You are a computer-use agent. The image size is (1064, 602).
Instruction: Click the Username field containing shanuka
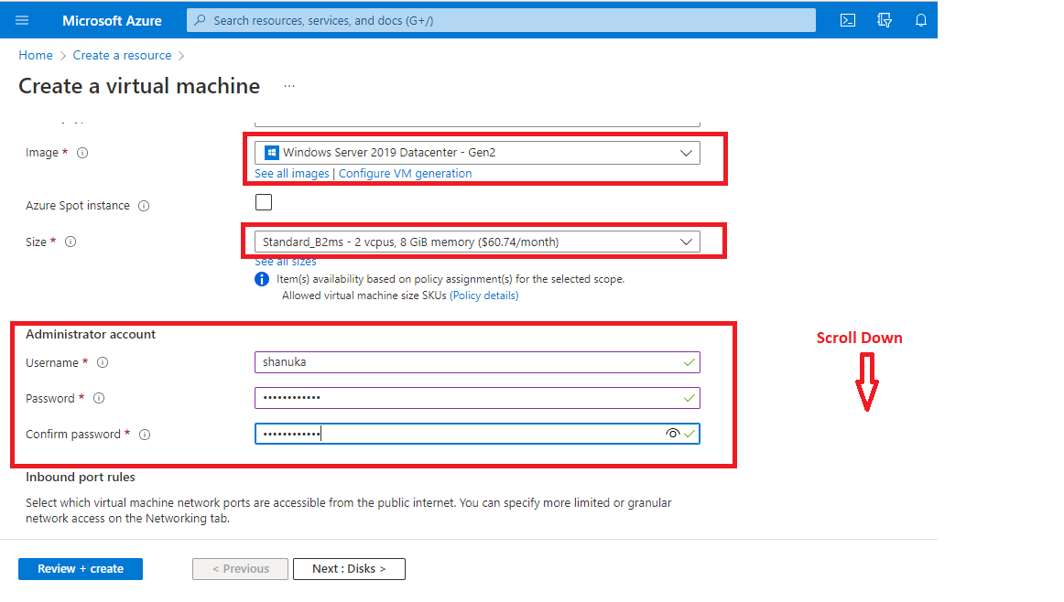click(x=477, y=362)
